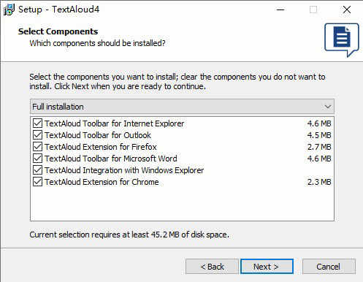
Task: Return with the Back button
Action: 212,267
